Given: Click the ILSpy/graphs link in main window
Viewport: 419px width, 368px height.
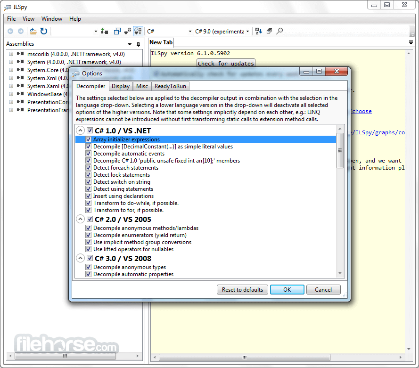Looking at the screenshot, I should 378,132.
